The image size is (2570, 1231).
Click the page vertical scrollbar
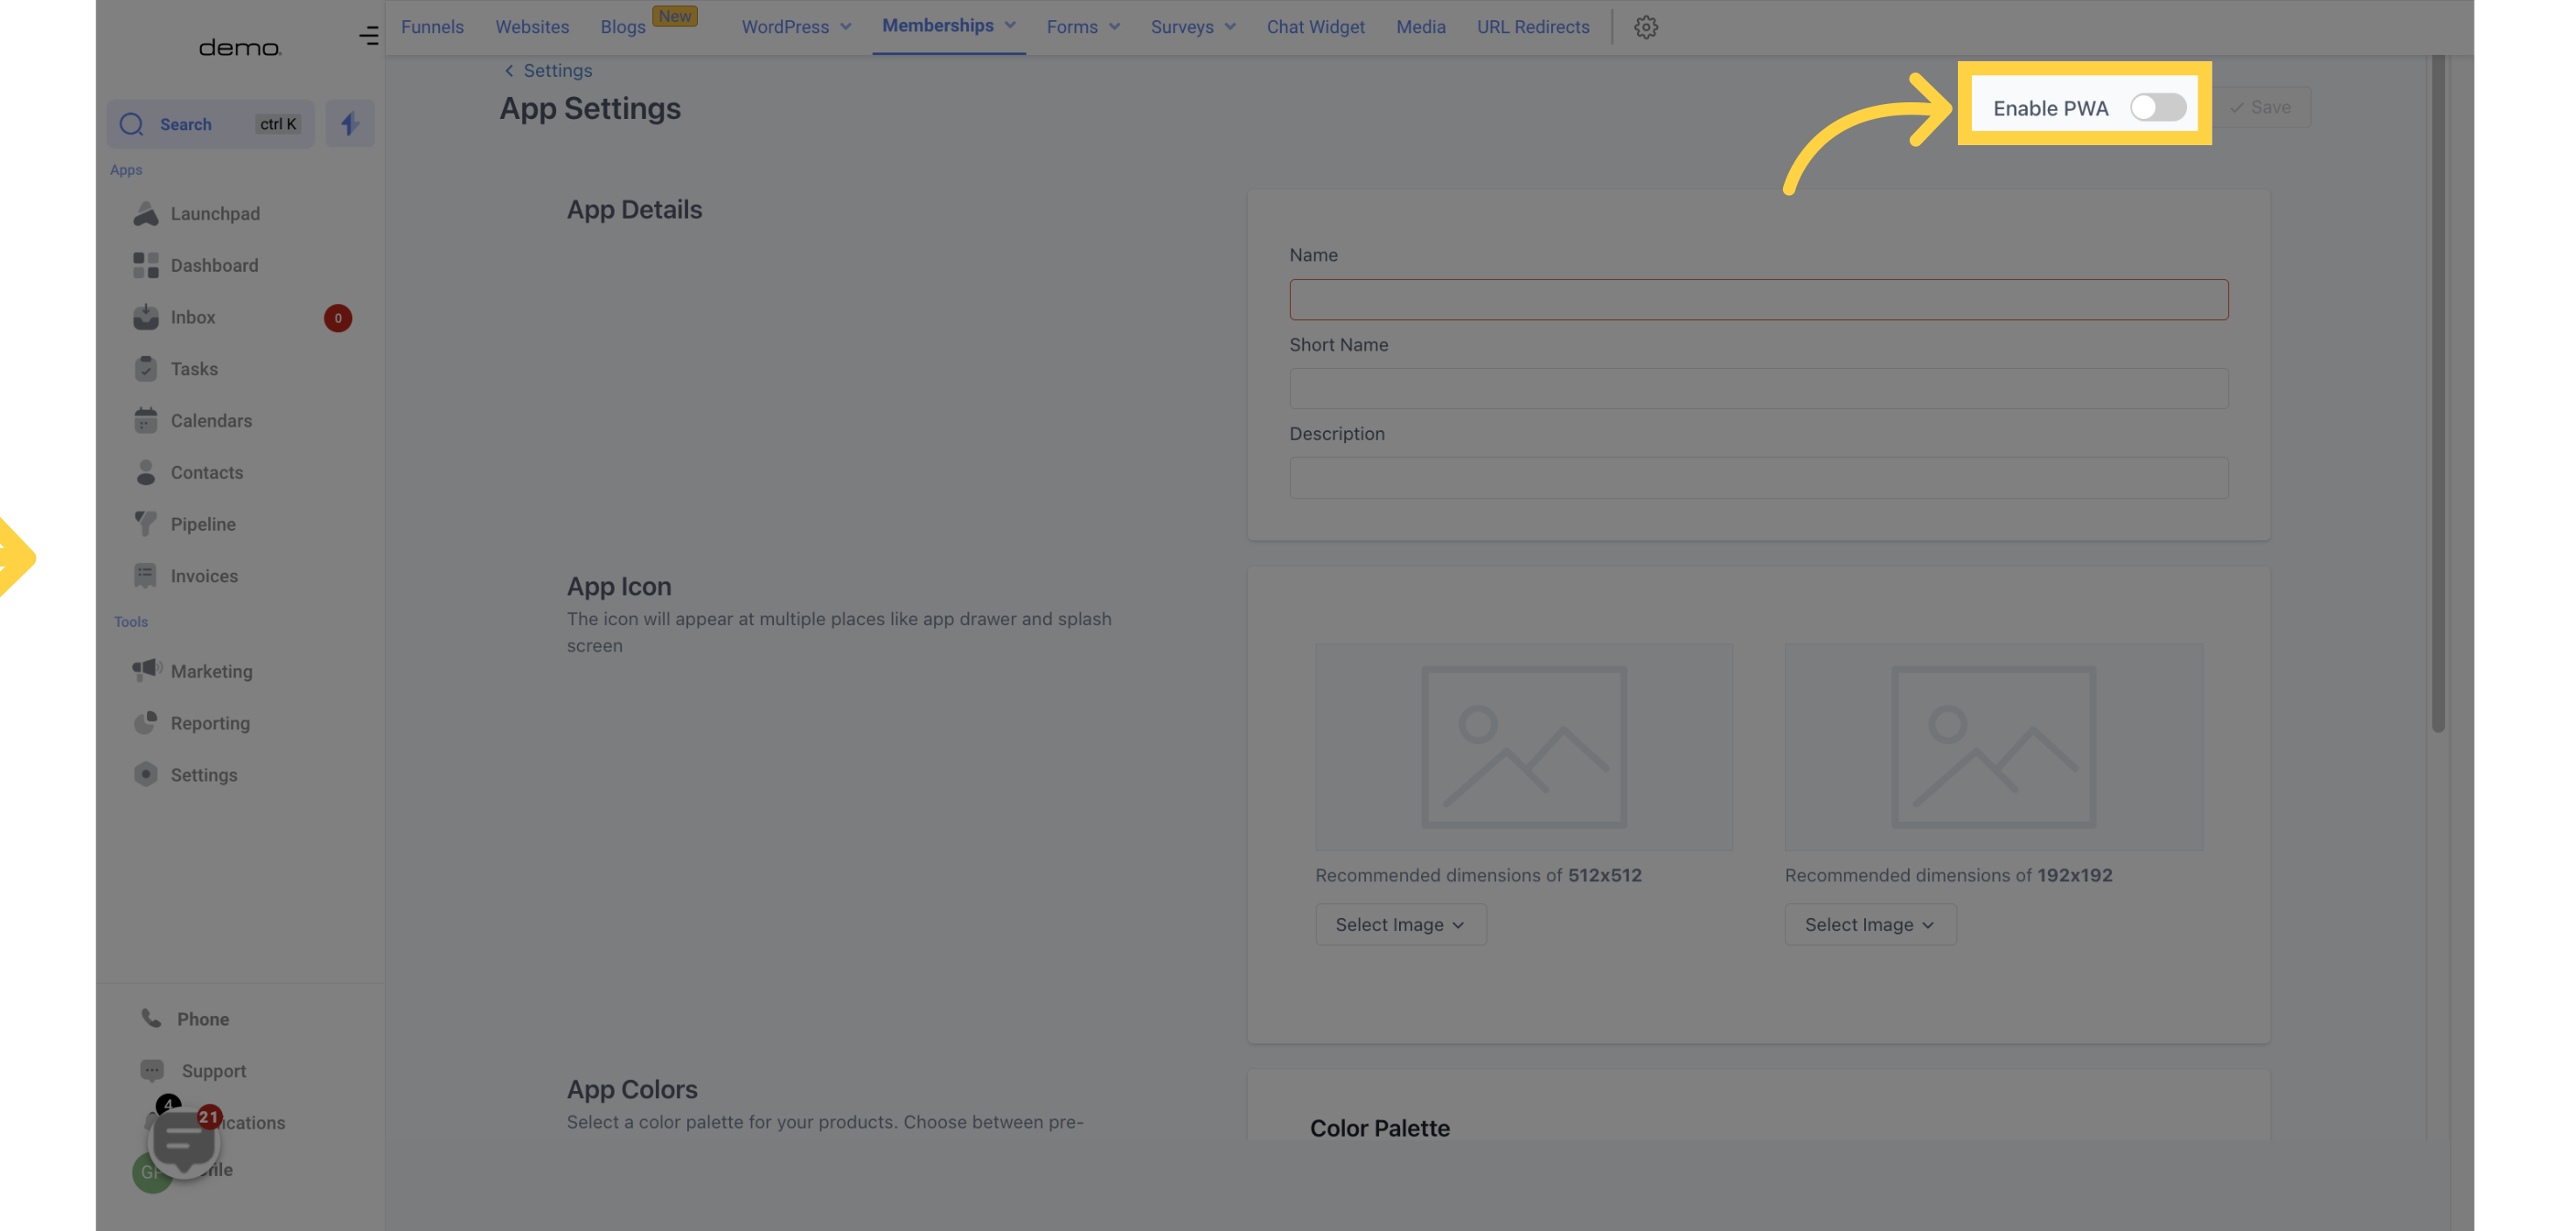tap(2438, 394)
